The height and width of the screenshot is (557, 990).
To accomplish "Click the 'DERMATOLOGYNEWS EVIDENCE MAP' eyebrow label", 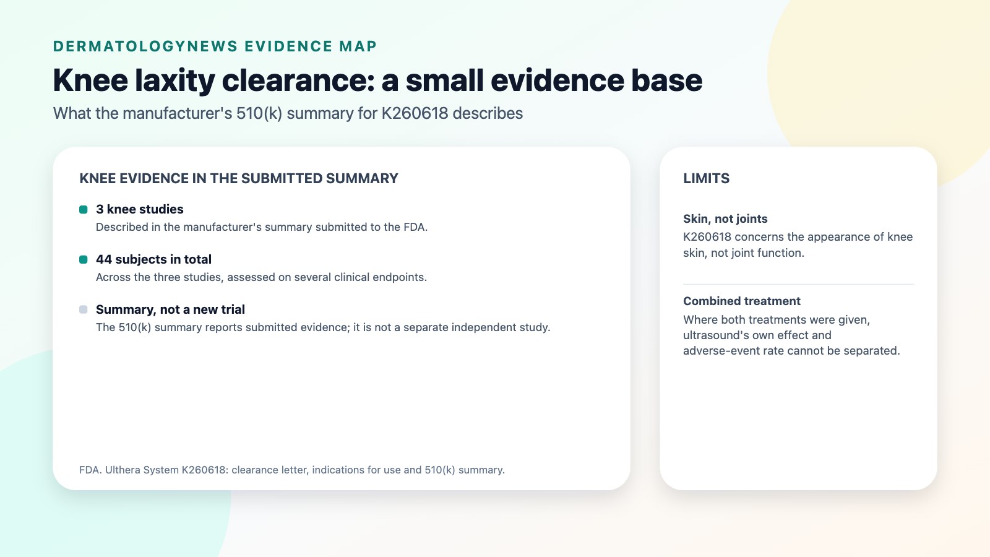I will [215, 46].
